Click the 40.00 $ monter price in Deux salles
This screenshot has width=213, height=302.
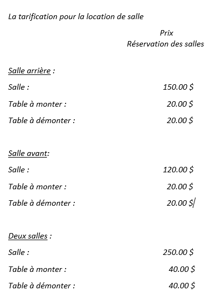(182, 269)
